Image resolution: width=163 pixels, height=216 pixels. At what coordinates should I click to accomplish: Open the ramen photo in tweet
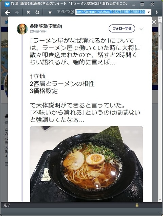(86, 164)
